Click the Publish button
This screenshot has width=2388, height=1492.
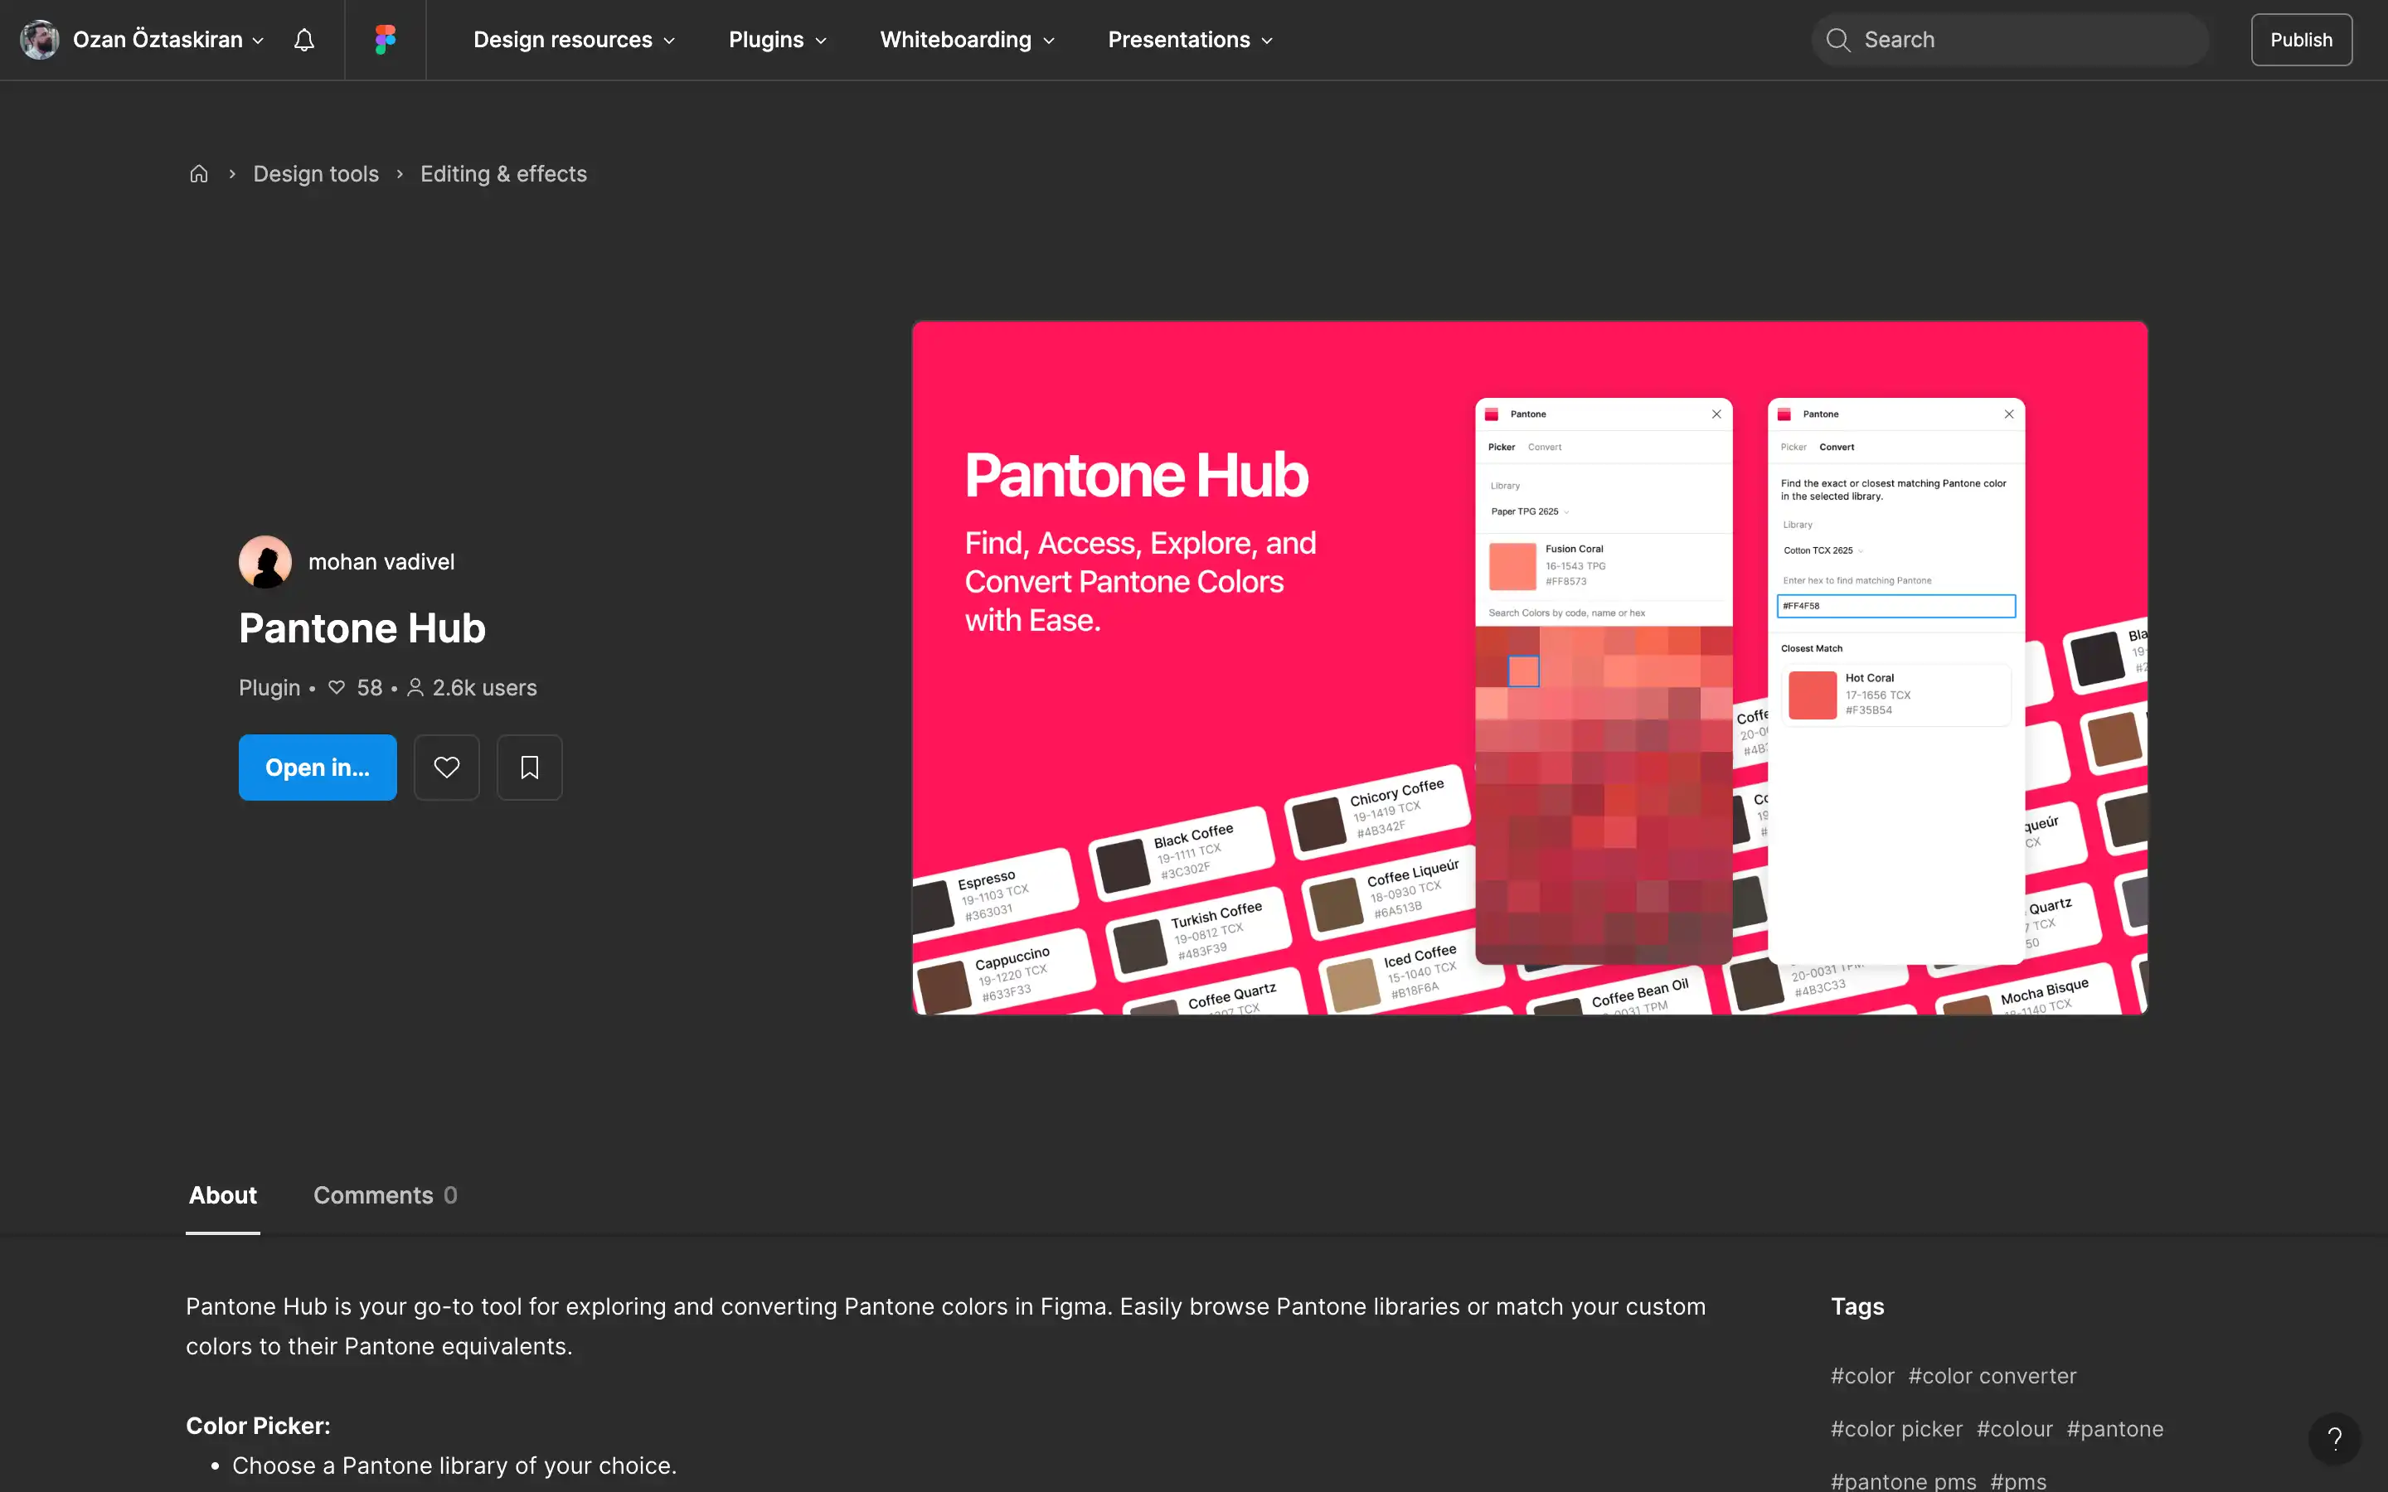(x=2301, y=40)
